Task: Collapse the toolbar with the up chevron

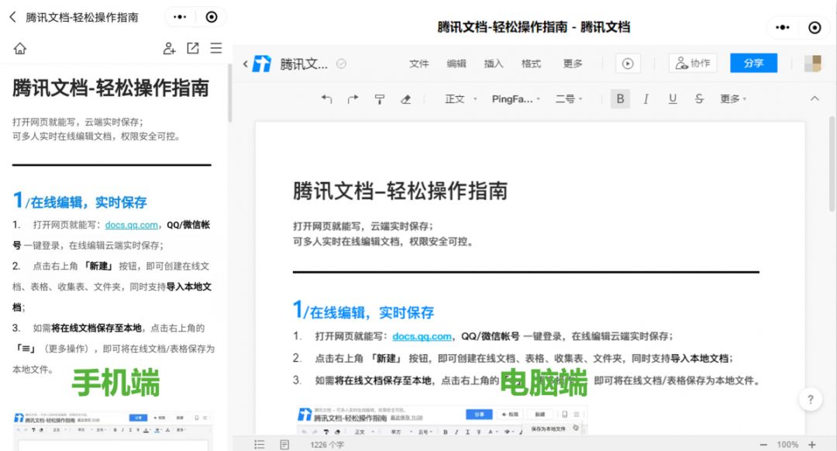Action: coord(815,98)
